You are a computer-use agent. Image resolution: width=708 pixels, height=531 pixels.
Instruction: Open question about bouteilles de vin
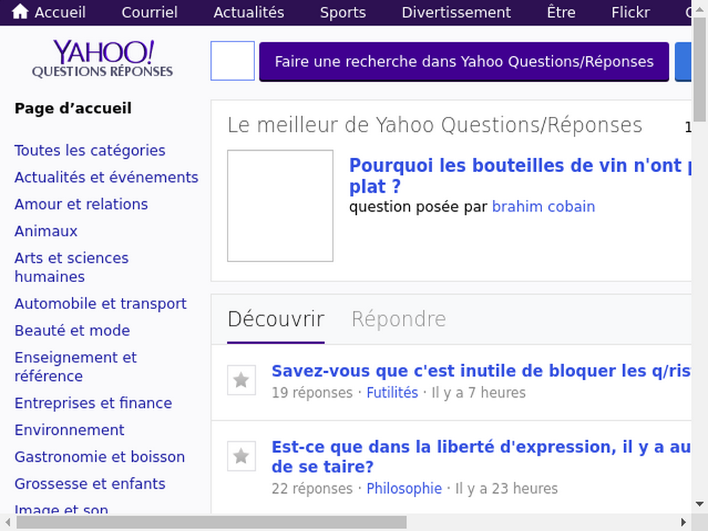pyautogui.click(x=520, y=176)
